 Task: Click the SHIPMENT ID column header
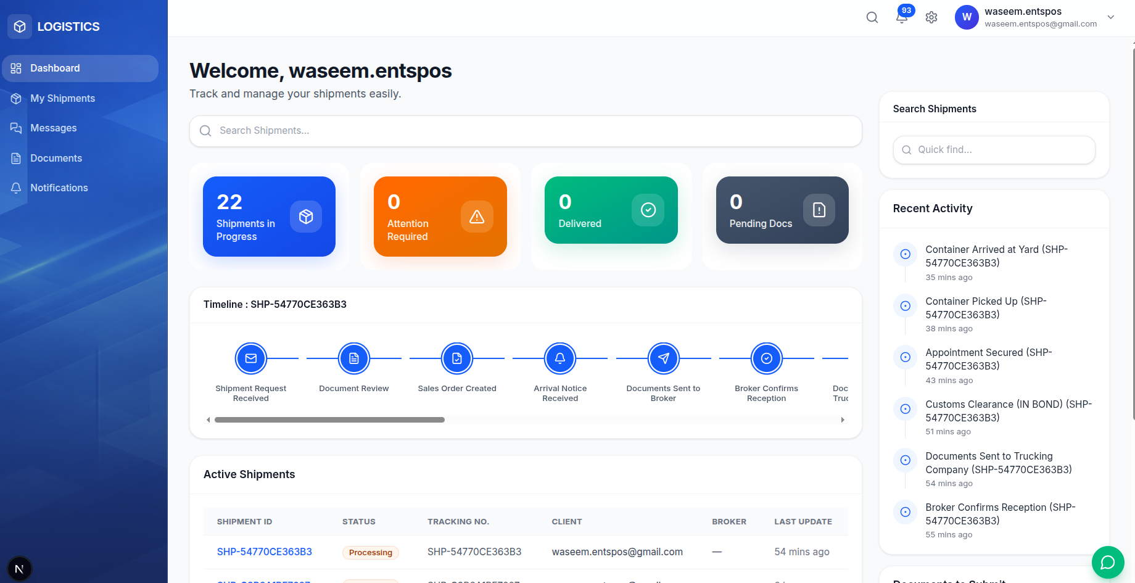tap(244, 522)
